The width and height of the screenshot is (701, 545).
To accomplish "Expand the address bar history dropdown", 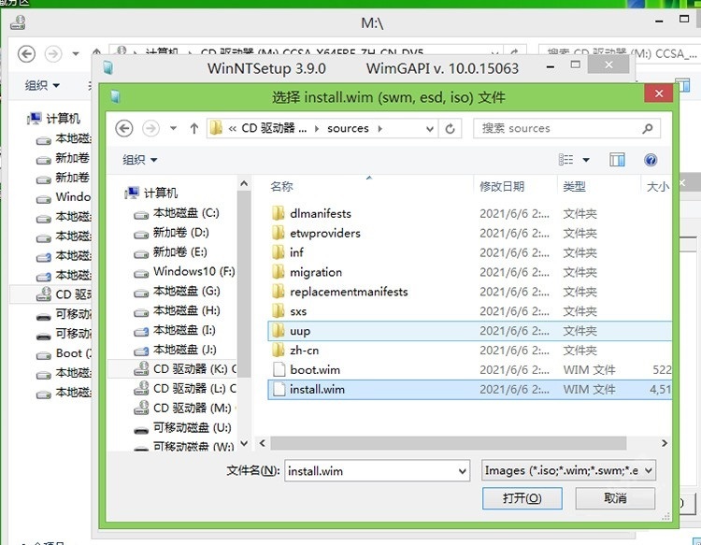I will pyautogui.click(x=430, y=129).
